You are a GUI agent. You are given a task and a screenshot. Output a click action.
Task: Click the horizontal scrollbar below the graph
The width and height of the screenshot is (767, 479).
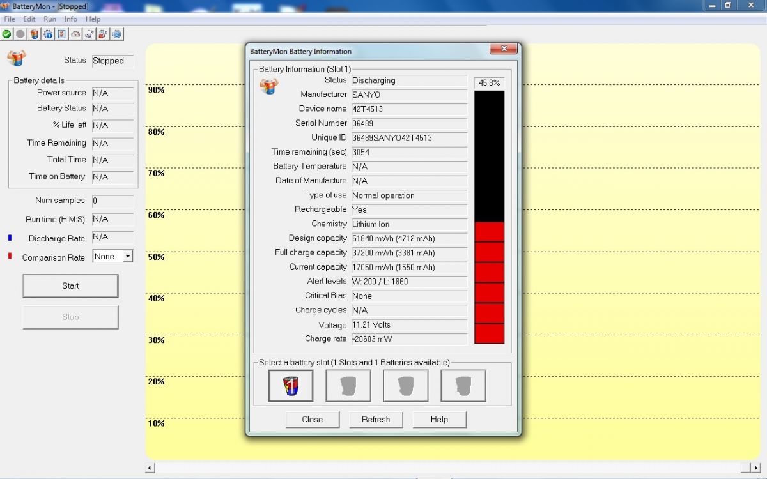pos(447,468)
